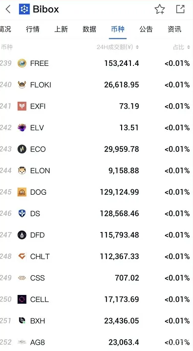The height and width of the screenshot is (351, 193).
Task: Tap the back arrow icon
Action: click(8, 9)
